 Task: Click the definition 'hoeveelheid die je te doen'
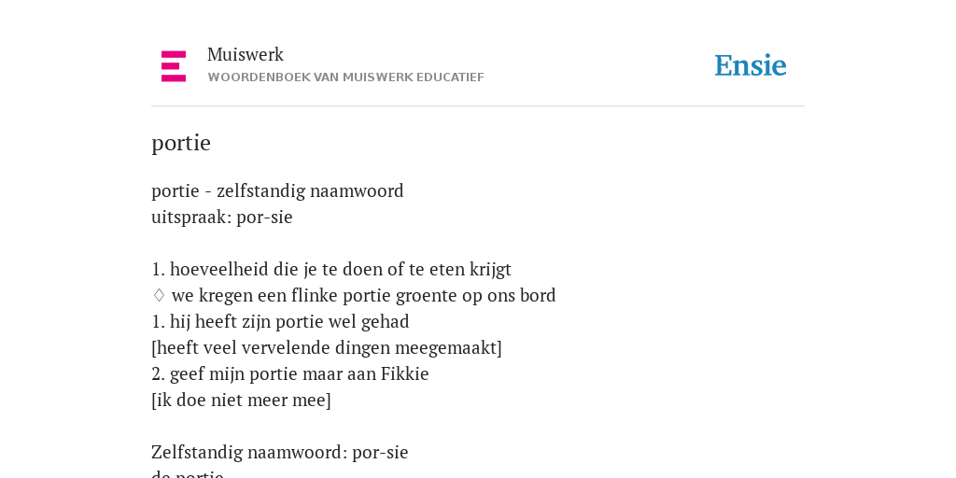pyautogui.click(x=331, y=269)
